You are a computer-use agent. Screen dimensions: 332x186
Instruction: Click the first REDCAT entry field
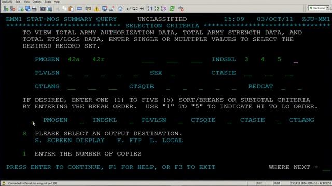click(283, 87)
